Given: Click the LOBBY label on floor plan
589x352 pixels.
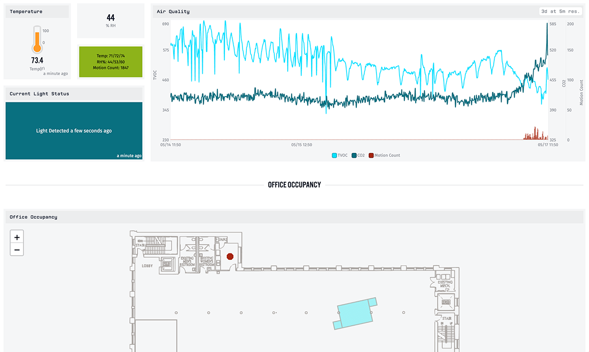Looking at the screenshot, I should [148, 266].
